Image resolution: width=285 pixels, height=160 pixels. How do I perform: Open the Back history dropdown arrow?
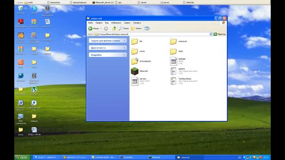click(x=101, y=28)
